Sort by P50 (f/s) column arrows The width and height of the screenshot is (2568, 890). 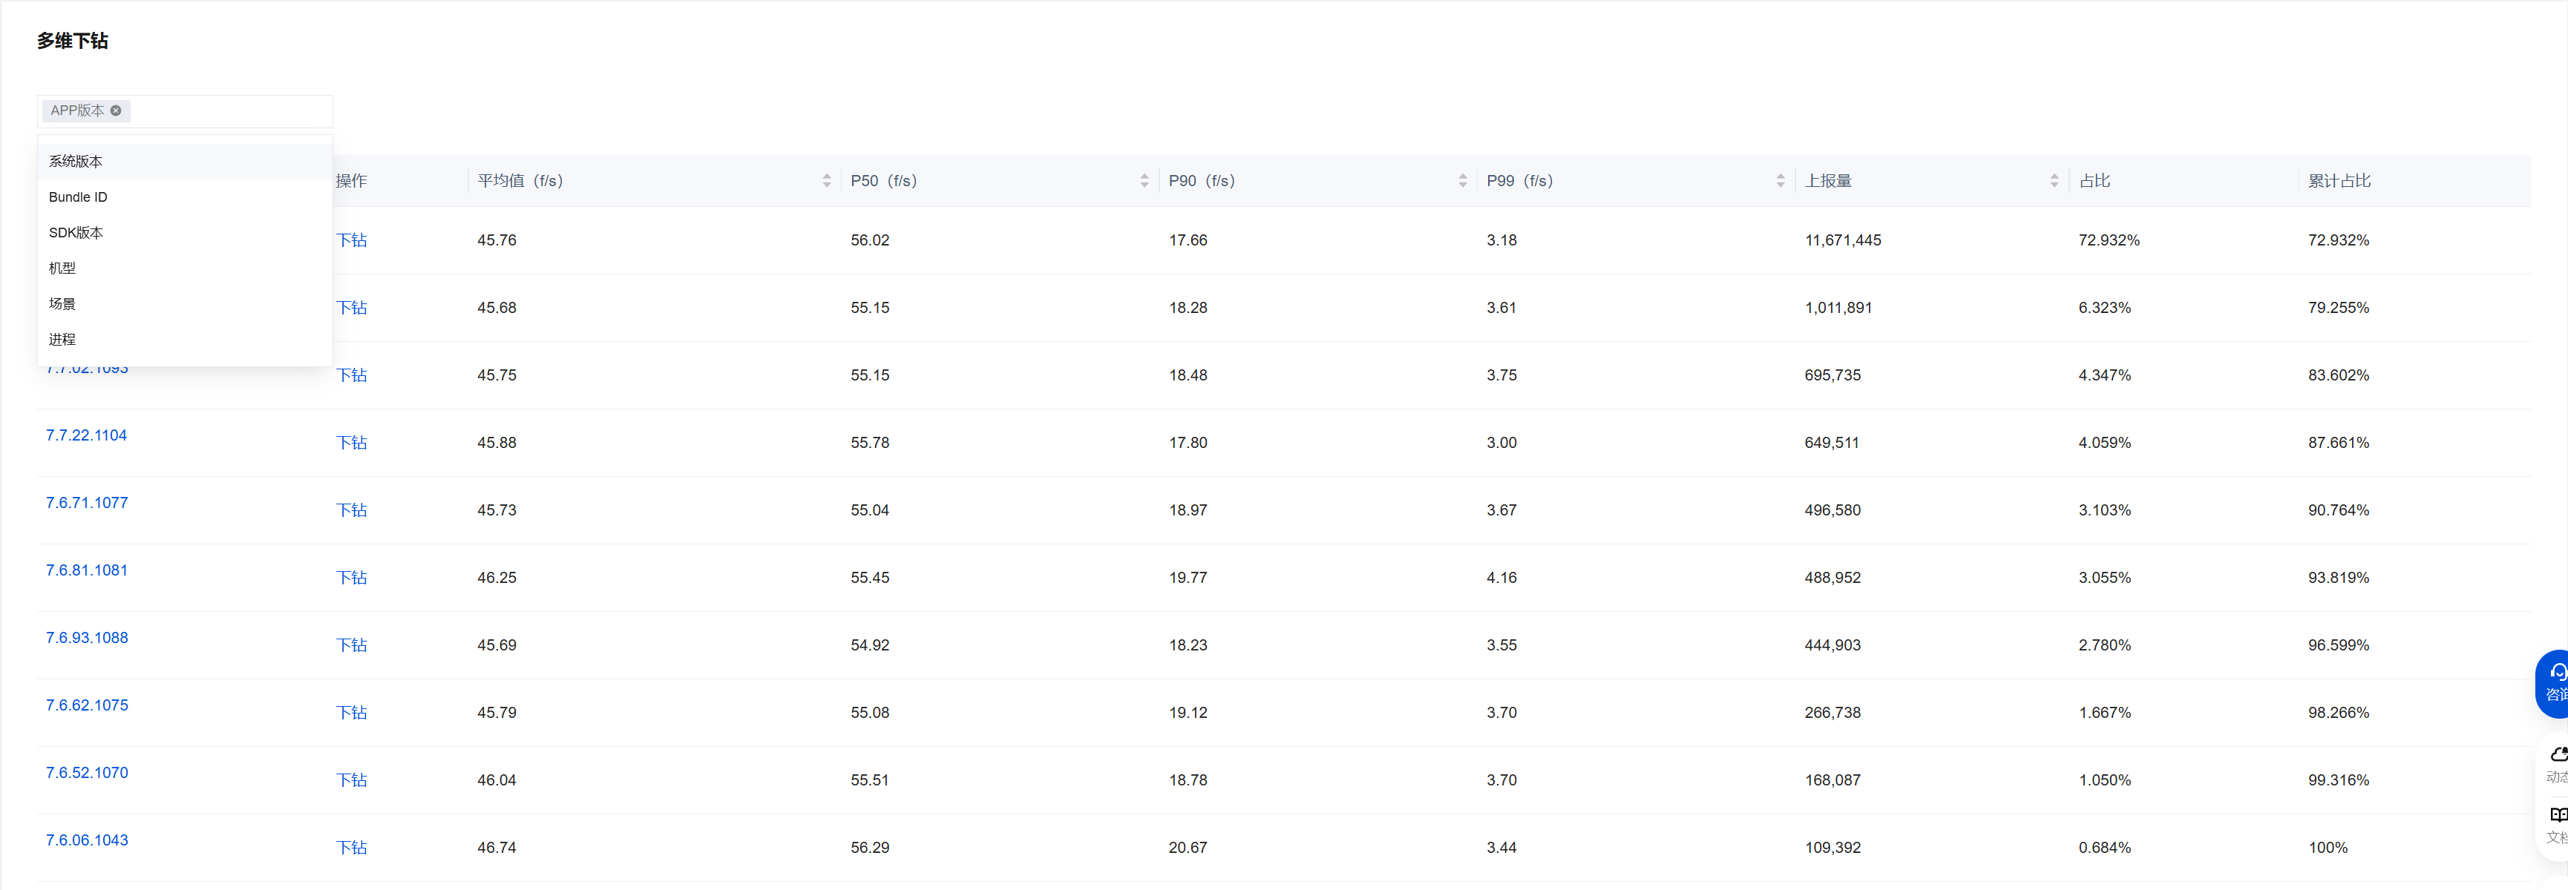coord(1144,180)
